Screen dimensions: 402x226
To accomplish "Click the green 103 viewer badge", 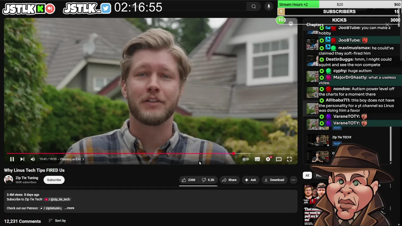I will (282, 20).
